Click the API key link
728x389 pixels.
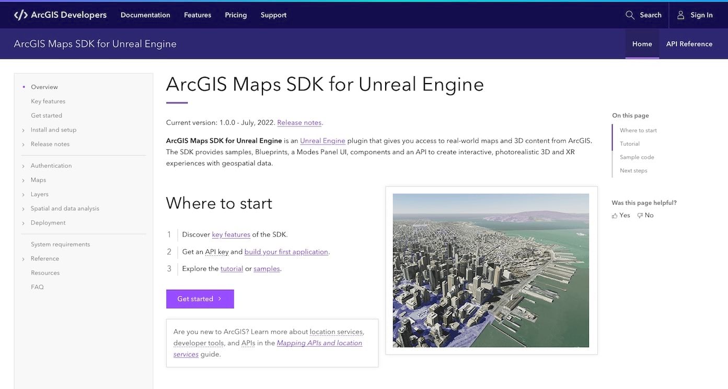[x=217, y=252]
